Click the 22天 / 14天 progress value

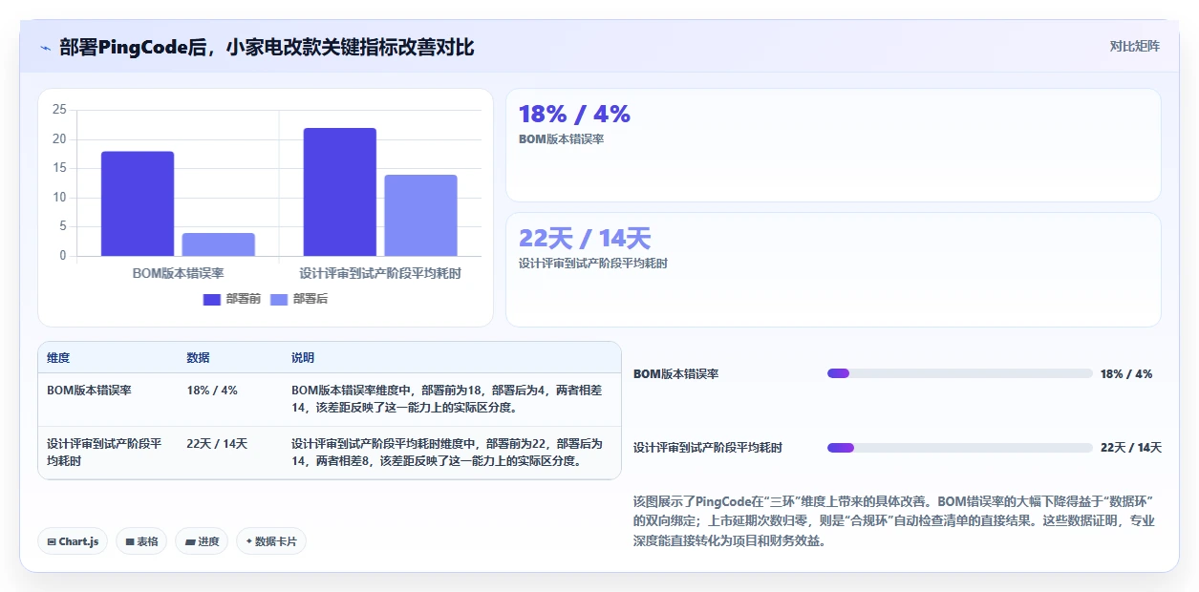[x=1131, y=448]
